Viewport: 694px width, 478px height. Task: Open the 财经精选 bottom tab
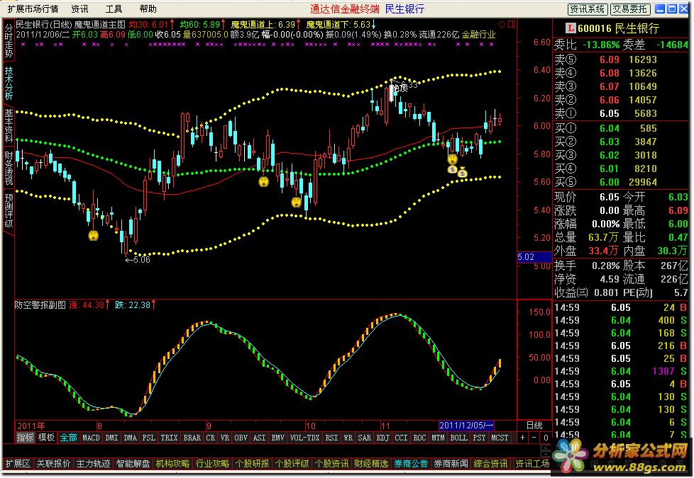pyautogui.click(x=371, y=463)
